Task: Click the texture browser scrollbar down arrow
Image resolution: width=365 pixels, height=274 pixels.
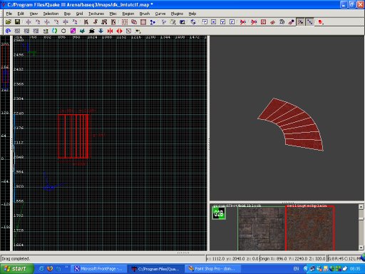Action: [361, 248]
